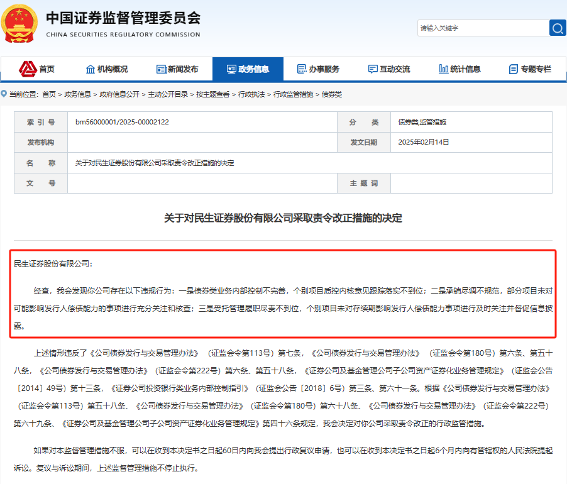Click the bar chart icon beside 统计信息
This screenshot has width=567, height=484.
click(443, 69)
